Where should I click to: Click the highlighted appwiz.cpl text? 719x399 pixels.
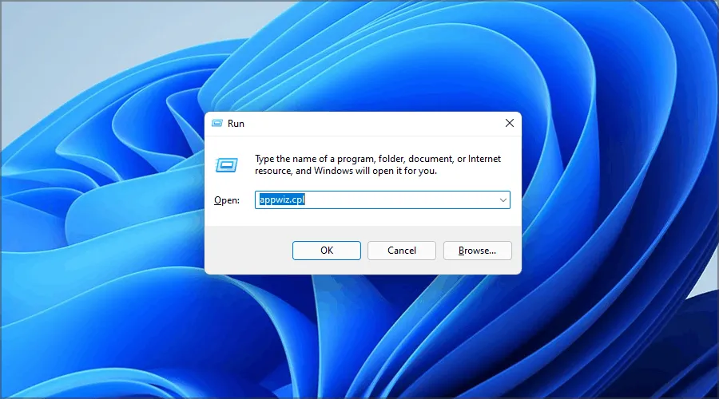tap(282, 200)
